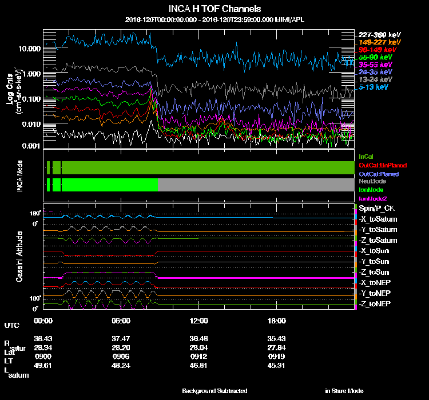Click the 06:00 UTC time tick label
Image resolution: width=429 pixels, height=400 pixels.
(121, 321)
